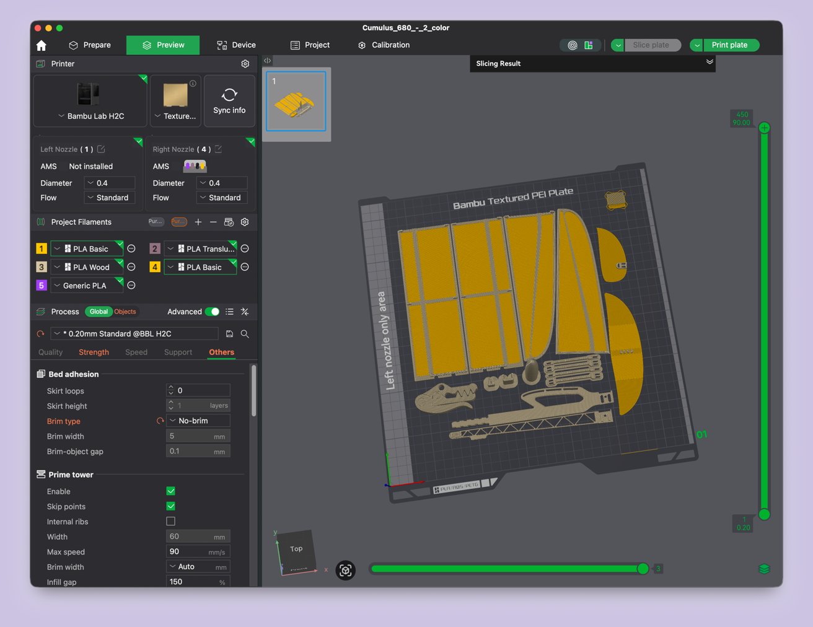Click the Sync info button
This screenshot has height=627, width=813.
(229, 101)
